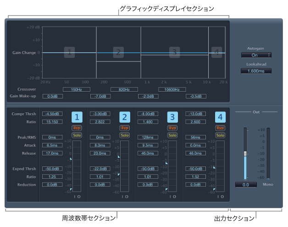This screenshot has width=288, height=227.
Task: Click band 4 Compr Thrsh -13.0dB field
Action: pyautogui.click(x=196, y=114)
